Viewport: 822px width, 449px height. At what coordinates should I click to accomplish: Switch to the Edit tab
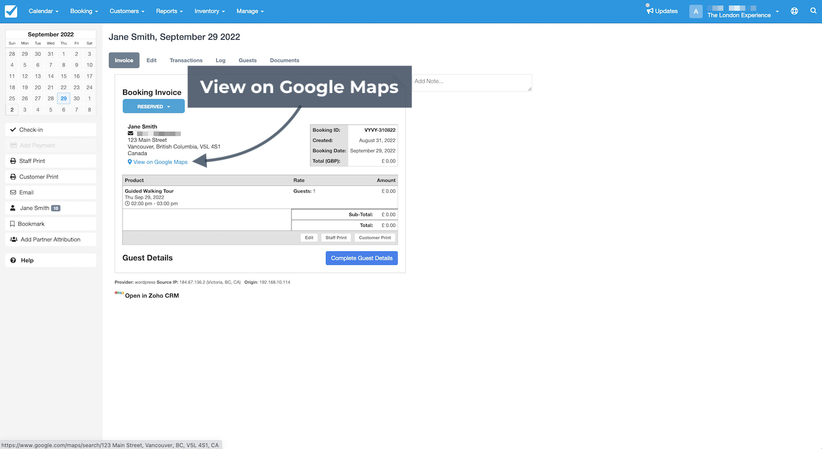[151, 60]
